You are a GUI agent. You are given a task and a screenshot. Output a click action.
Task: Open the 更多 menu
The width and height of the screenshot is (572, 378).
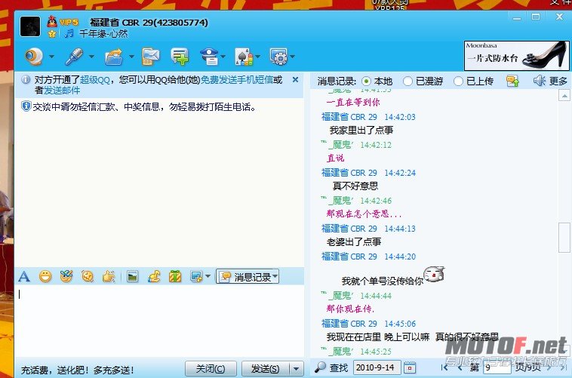[x=558, y=81]
